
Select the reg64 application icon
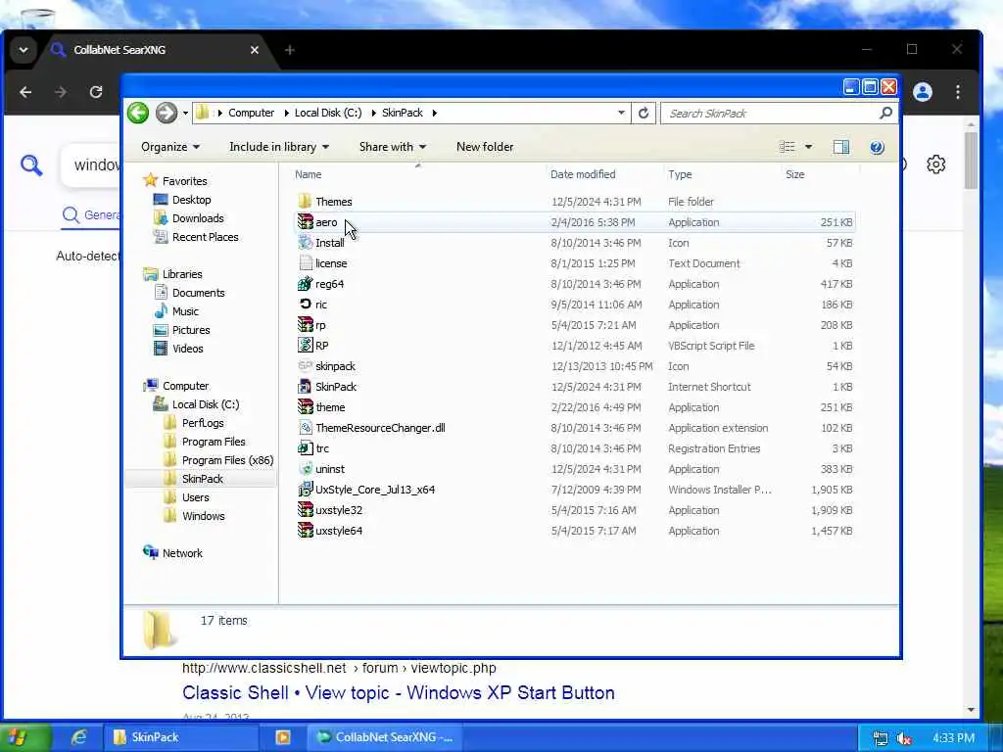tap(306, 284)
